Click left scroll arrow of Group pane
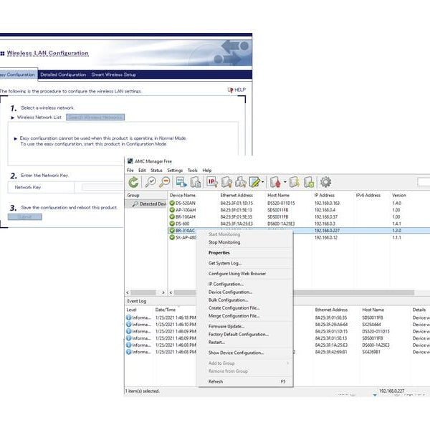The height and width of the screenshot is (430, 430). coord(128,292)
